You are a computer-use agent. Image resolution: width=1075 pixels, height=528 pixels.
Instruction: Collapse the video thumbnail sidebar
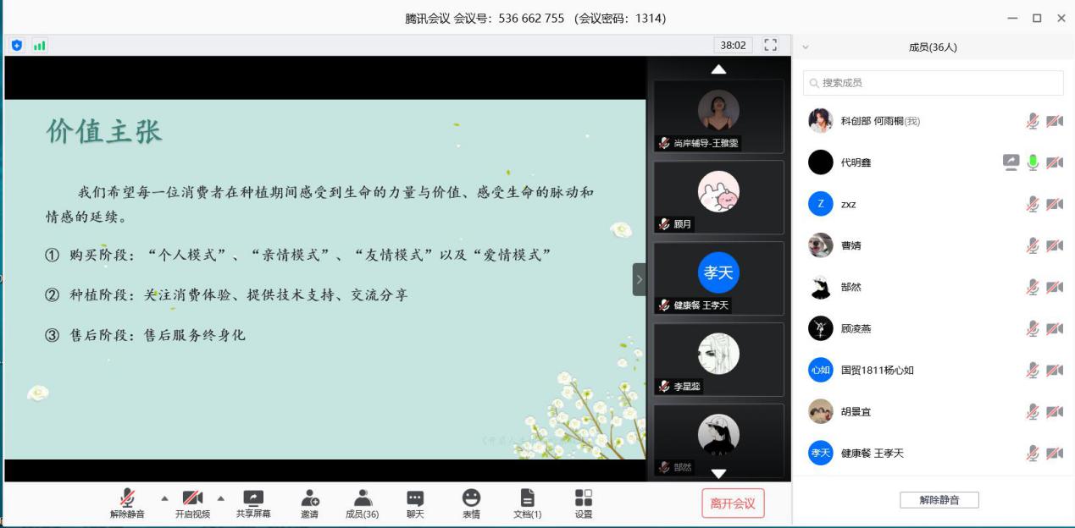(x=640, y=279)
